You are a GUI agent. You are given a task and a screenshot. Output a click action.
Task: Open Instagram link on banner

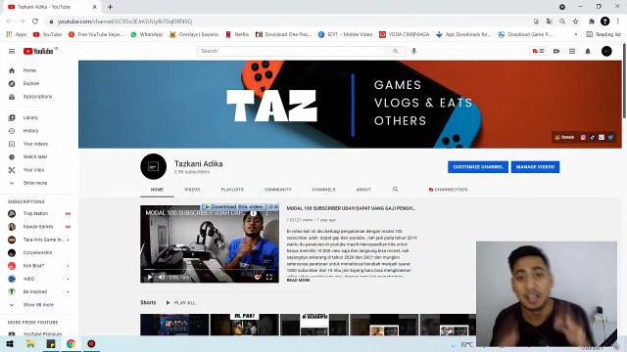583,137
